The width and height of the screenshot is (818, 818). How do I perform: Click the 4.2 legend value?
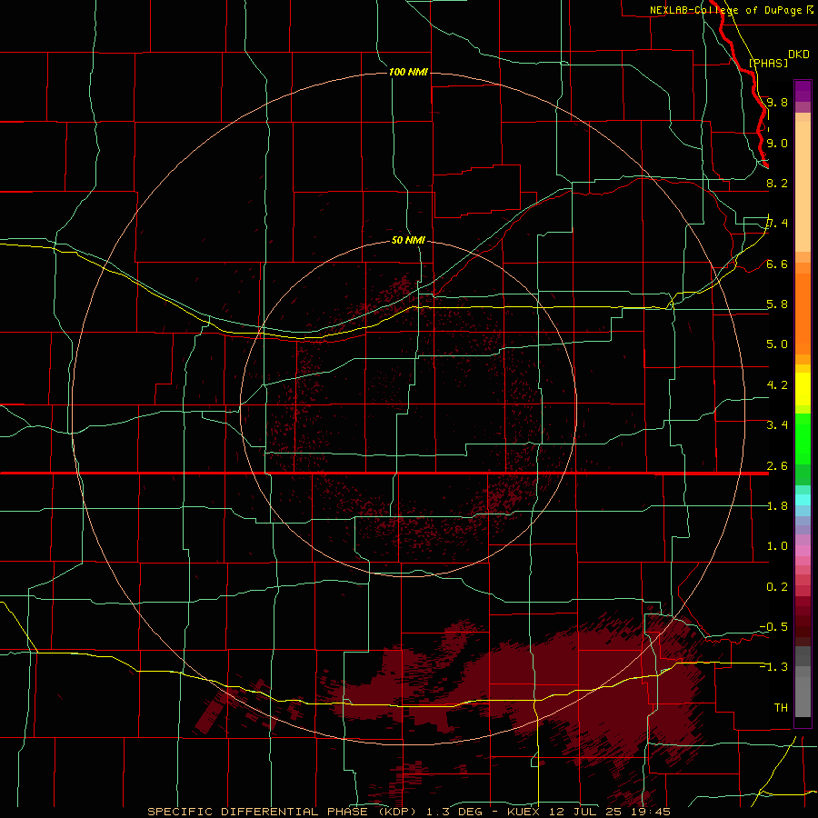[777, 385]
